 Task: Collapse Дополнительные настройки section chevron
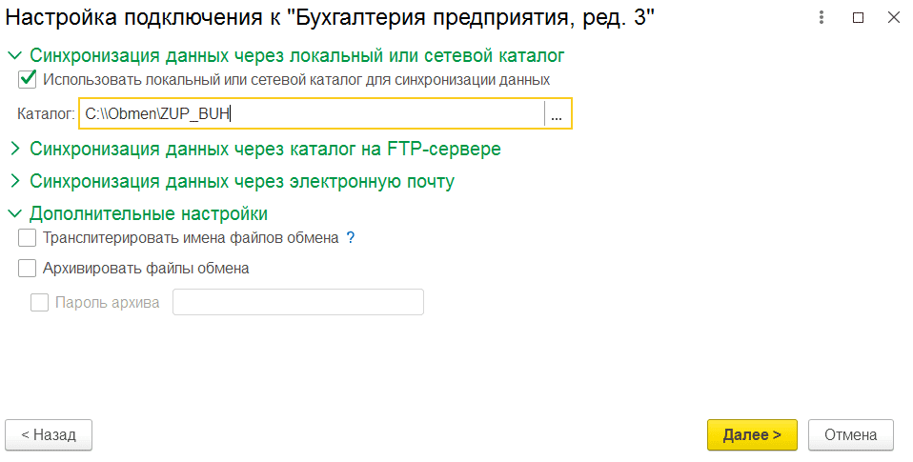coord(15,213)
